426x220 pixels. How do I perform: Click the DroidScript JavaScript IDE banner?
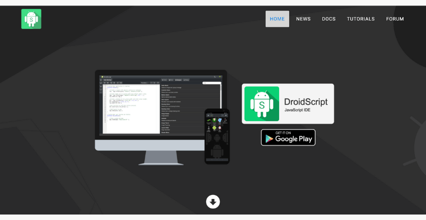[288, 104]
